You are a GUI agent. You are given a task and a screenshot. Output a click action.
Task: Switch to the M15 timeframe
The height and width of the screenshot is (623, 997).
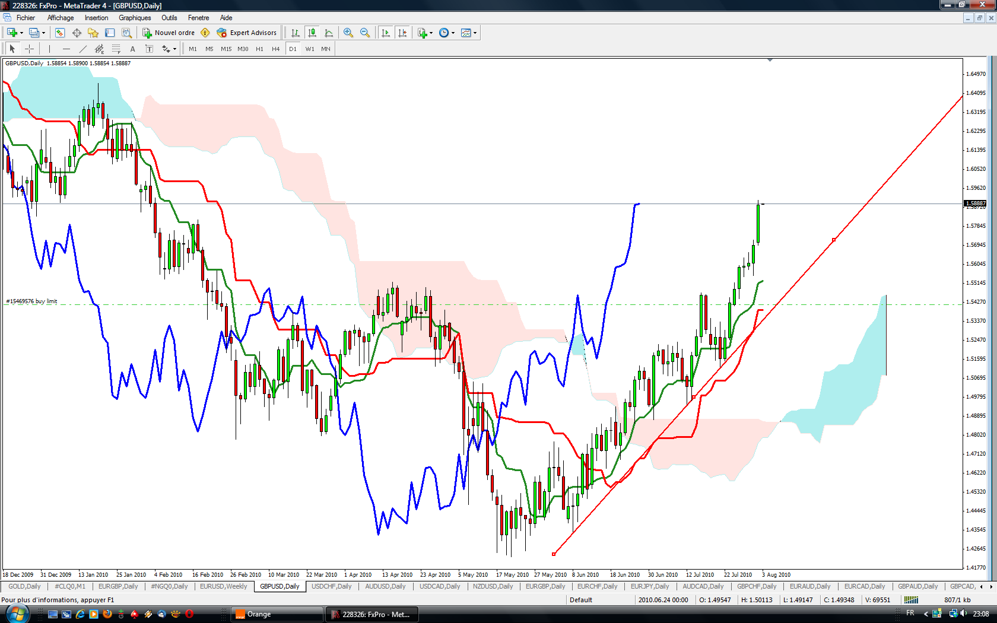tap(226, 49)
